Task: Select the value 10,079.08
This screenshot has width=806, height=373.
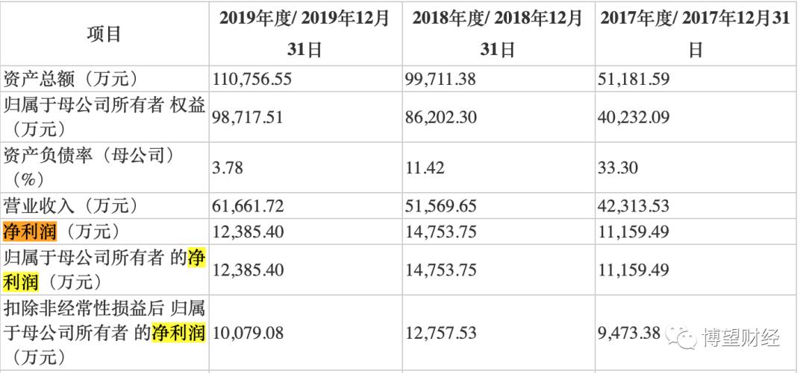Action: point(255,333)
